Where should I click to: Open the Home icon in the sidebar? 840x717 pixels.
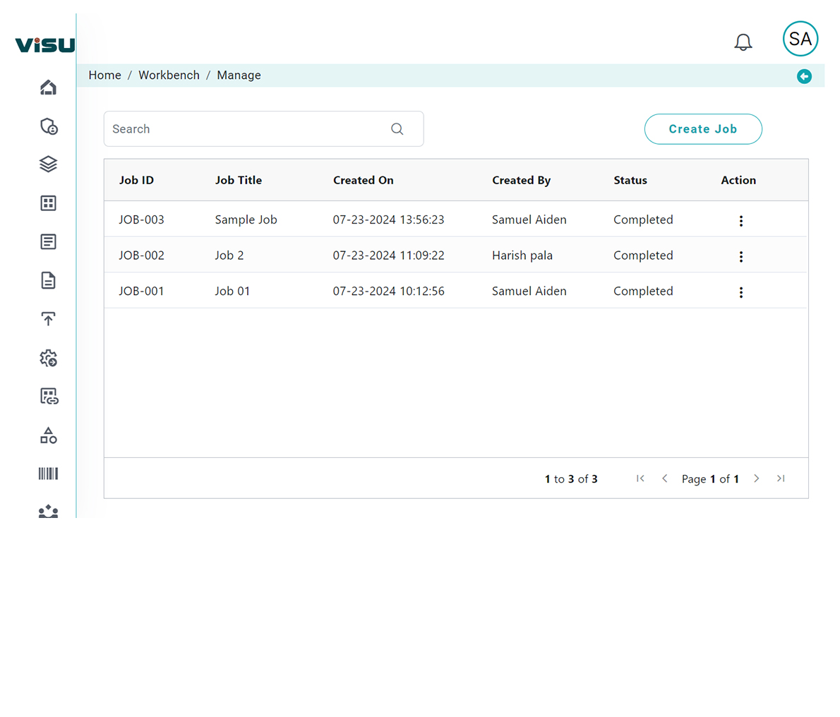point(48,88)
